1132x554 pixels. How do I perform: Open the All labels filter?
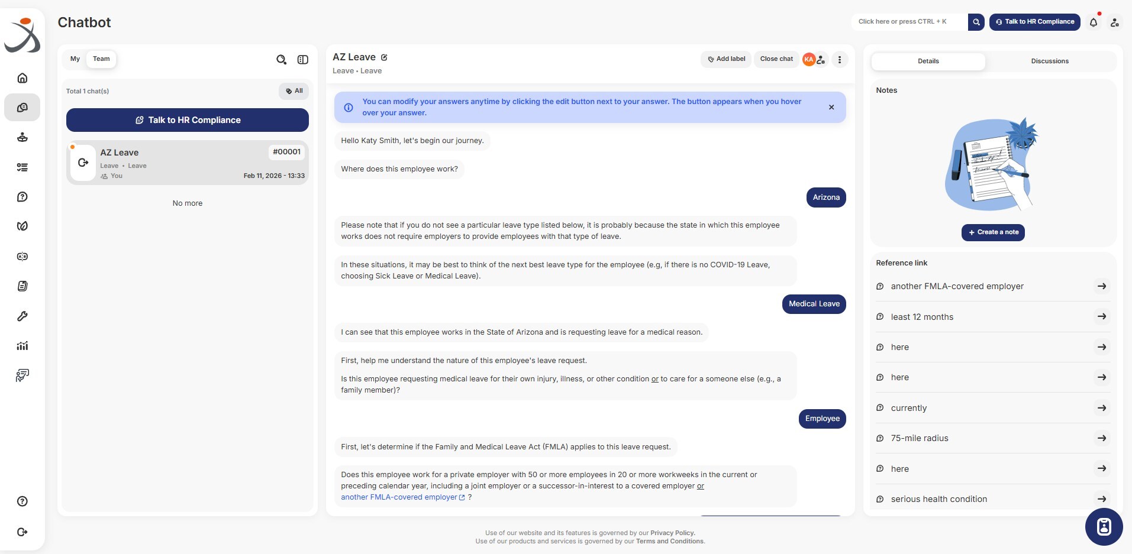294,91
